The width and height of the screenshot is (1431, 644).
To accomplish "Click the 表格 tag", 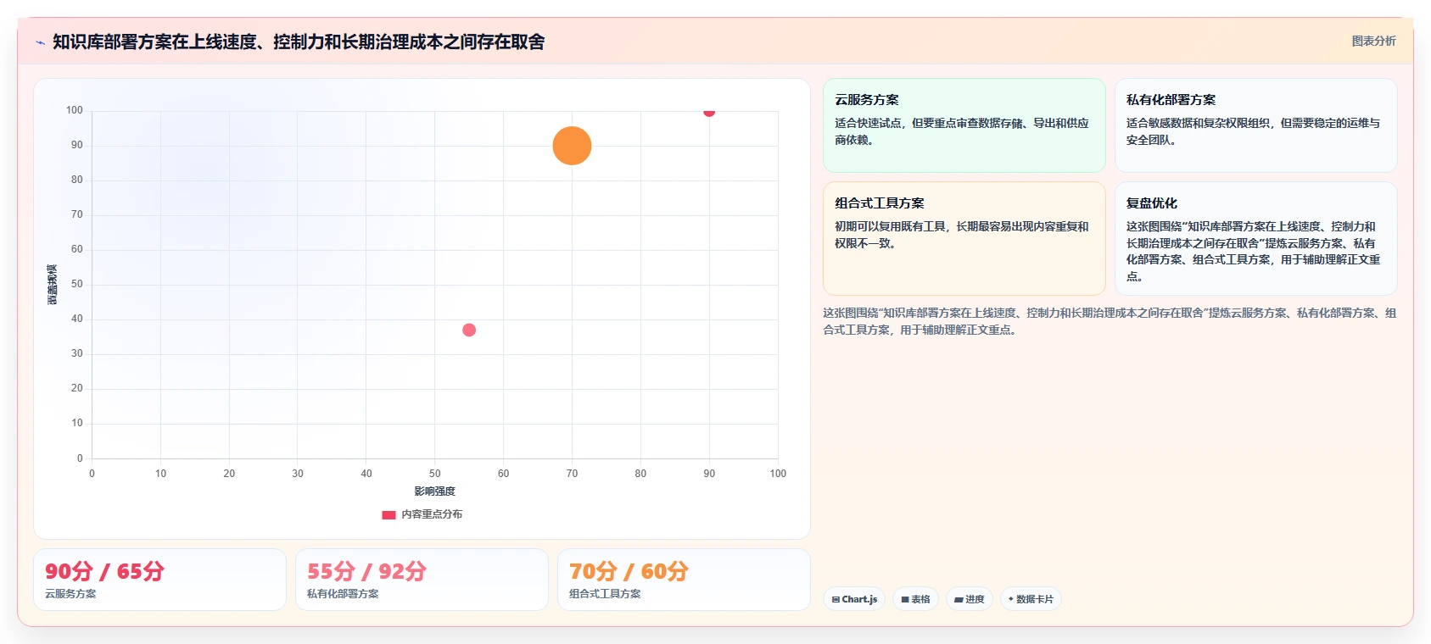I will point(915,599).
